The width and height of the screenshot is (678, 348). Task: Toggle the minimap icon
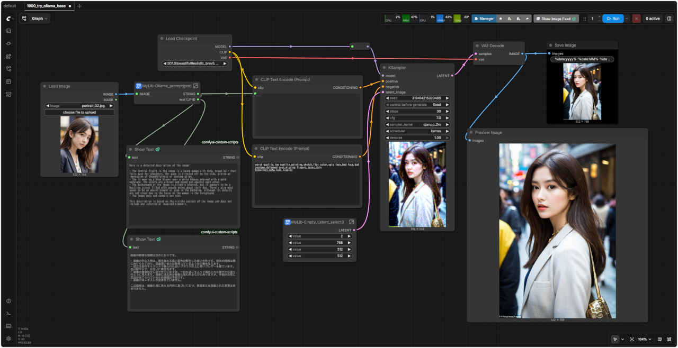(x=659, y=339)
